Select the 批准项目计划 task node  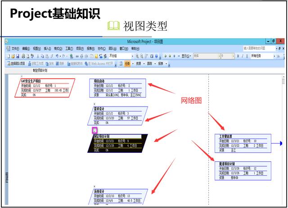(243, 171)
